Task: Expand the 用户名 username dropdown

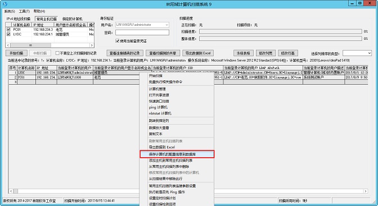Action: 166,25
